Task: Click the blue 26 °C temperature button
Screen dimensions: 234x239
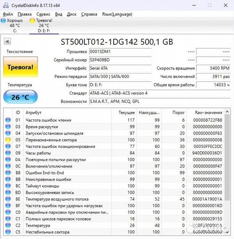Action: coord(20,97)
